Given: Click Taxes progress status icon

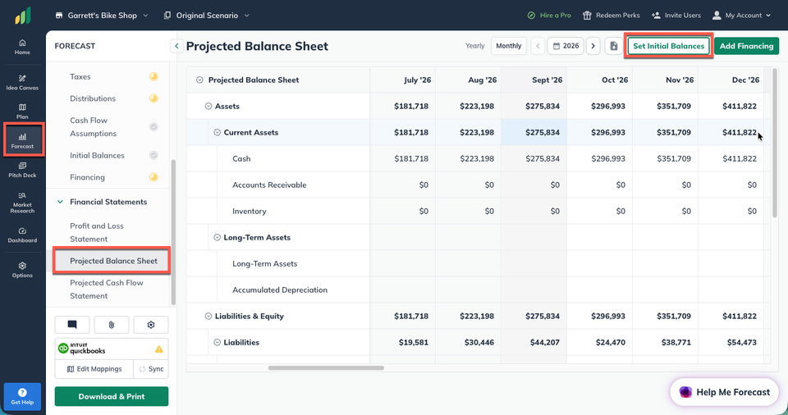Looking at the screenshot, I should coord(153,76).
